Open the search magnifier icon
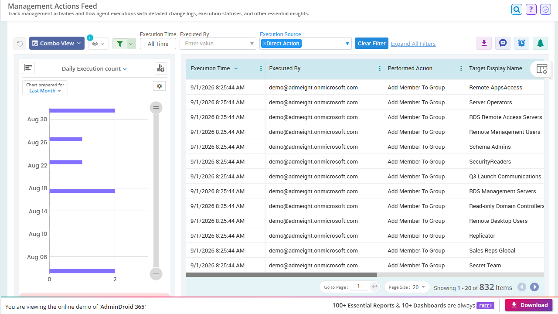 [x=517, y=9]
